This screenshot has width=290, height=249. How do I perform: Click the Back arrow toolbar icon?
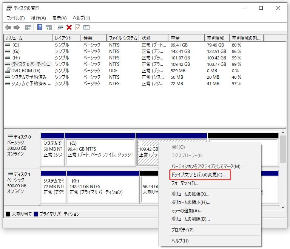coord(8,28)
